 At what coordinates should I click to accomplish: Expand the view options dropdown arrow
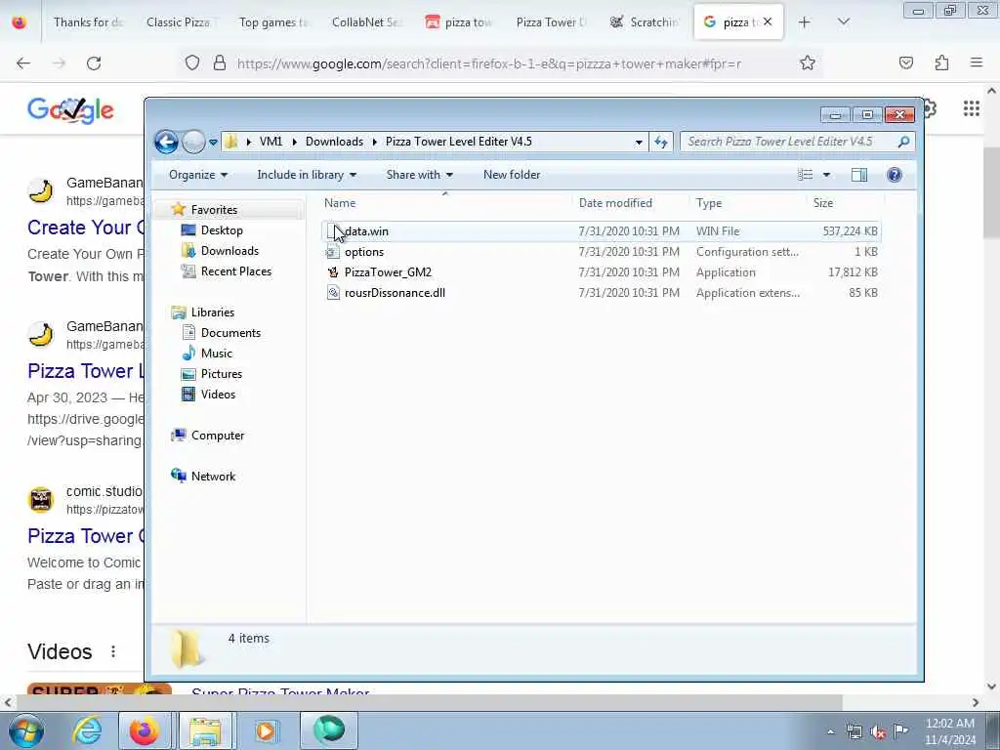coord(826,175)
